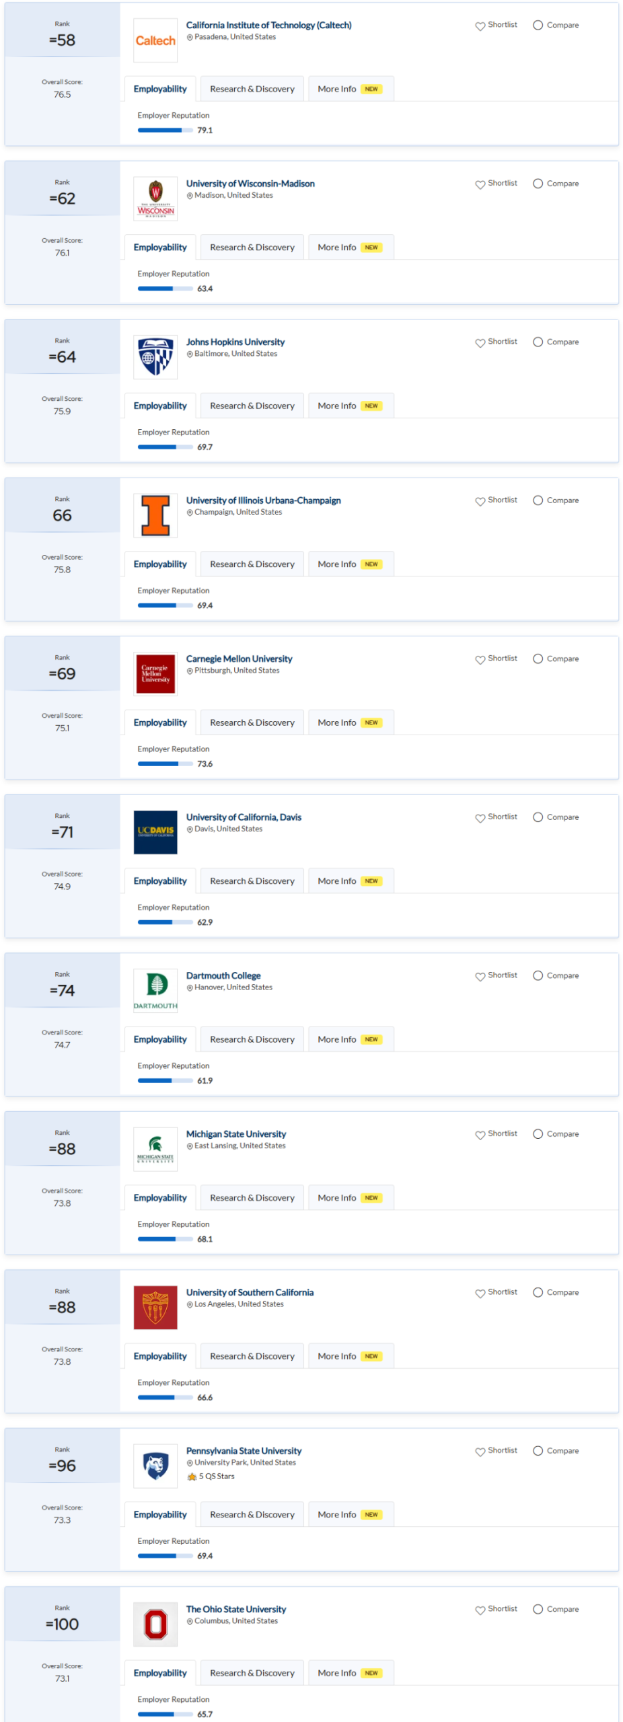The image size is (623, 1722).
Task: Click the Dartmouth College pine logo
Action: 155,990
